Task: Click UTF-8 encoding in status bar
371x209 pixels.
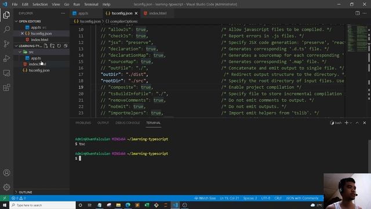Action: click(265, 198)
